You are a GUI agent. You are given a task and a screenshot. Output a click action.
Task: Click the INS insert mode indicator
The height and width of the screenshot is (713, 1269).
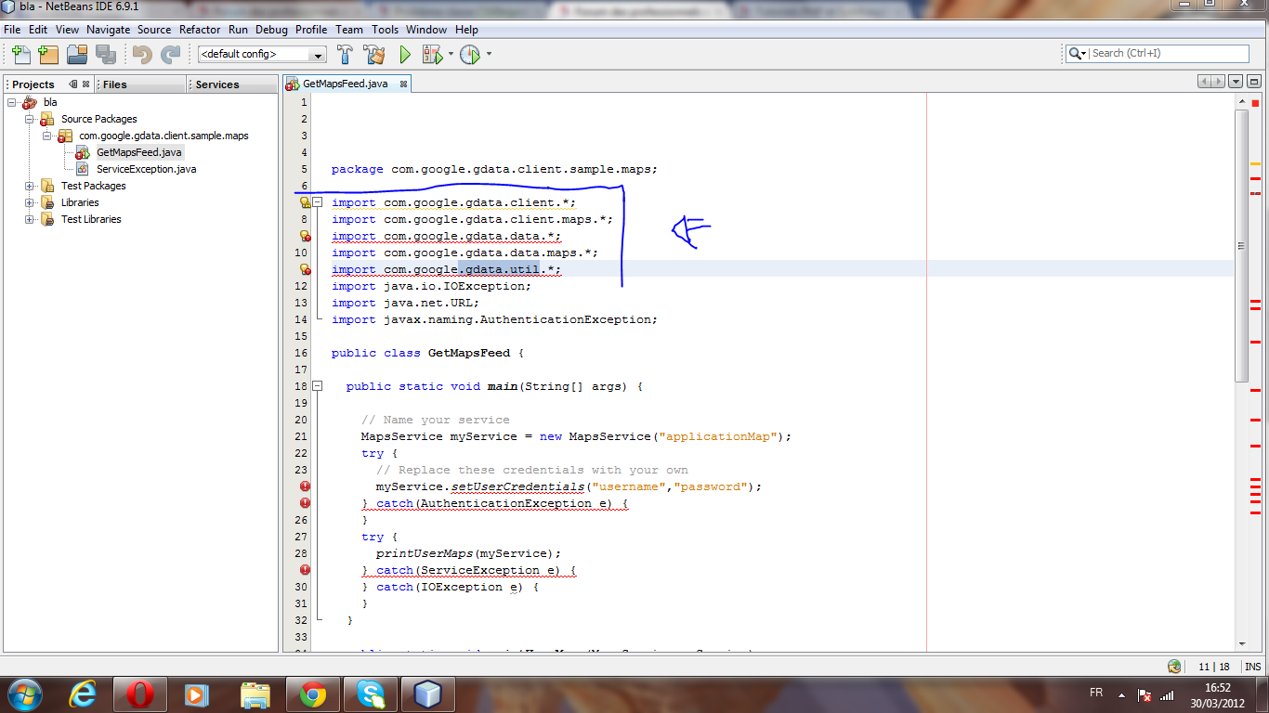point(1253,667)
